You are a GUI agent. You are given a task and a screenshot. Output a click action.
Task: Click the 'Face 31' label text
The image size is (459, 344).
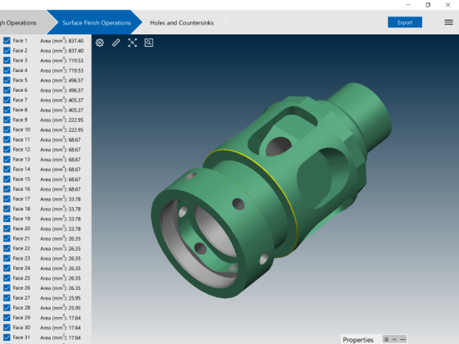coord(21,337)
